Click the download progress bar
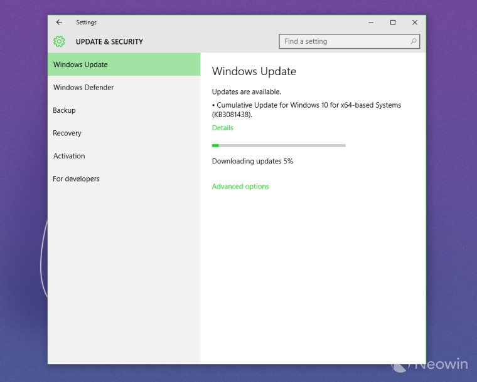 point(279,146)
